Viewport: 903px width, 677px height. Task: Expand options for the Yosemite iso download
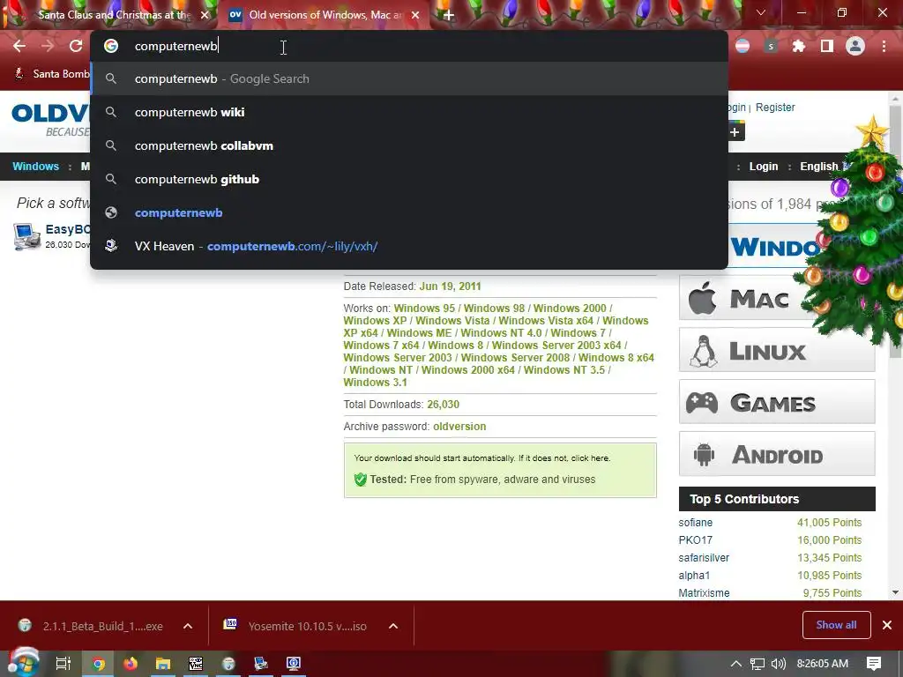pos(393,626)
